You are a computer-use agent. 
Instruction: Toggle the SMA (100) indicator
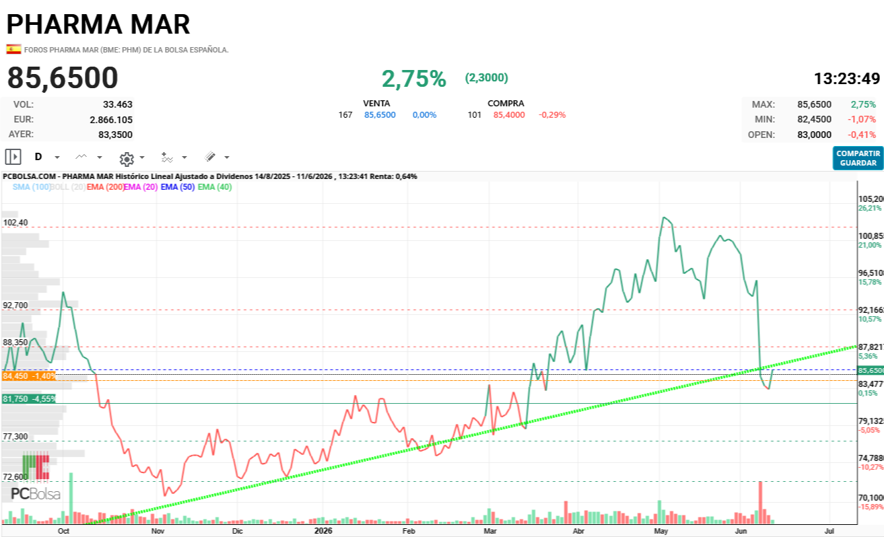(x=32, y=187)
